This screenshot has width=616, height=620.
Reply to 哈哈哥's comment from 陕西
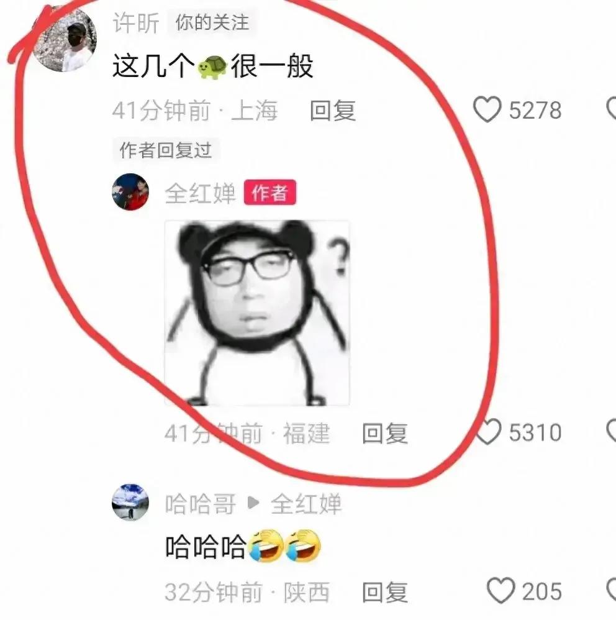(385, 592)
